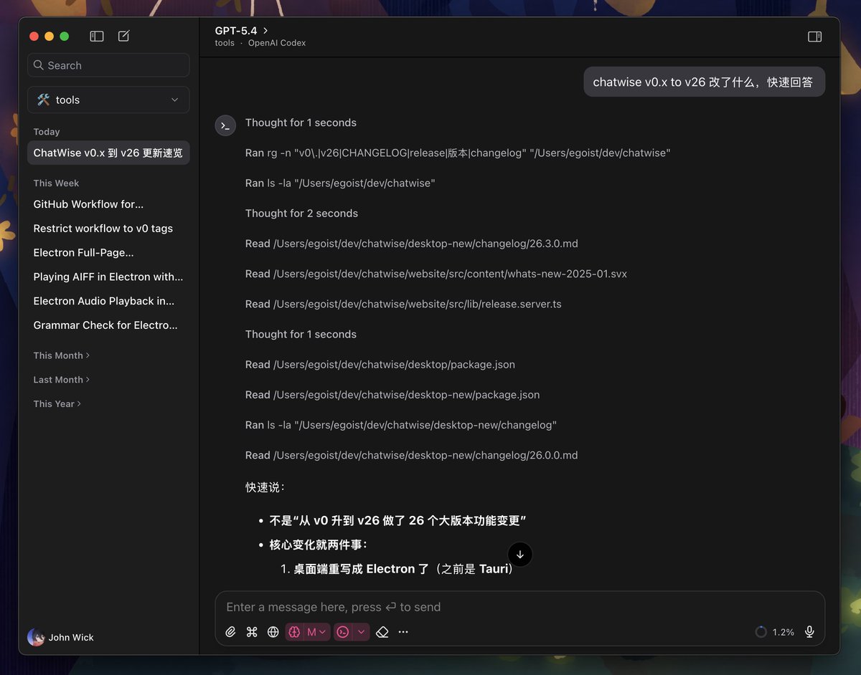Start a new chat with compose icon
This screenshot has height=675, width=861.
(123, 36)
